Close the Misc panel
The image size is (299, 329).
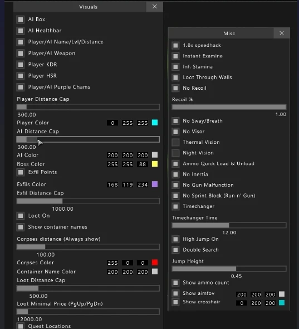point(282,33)
